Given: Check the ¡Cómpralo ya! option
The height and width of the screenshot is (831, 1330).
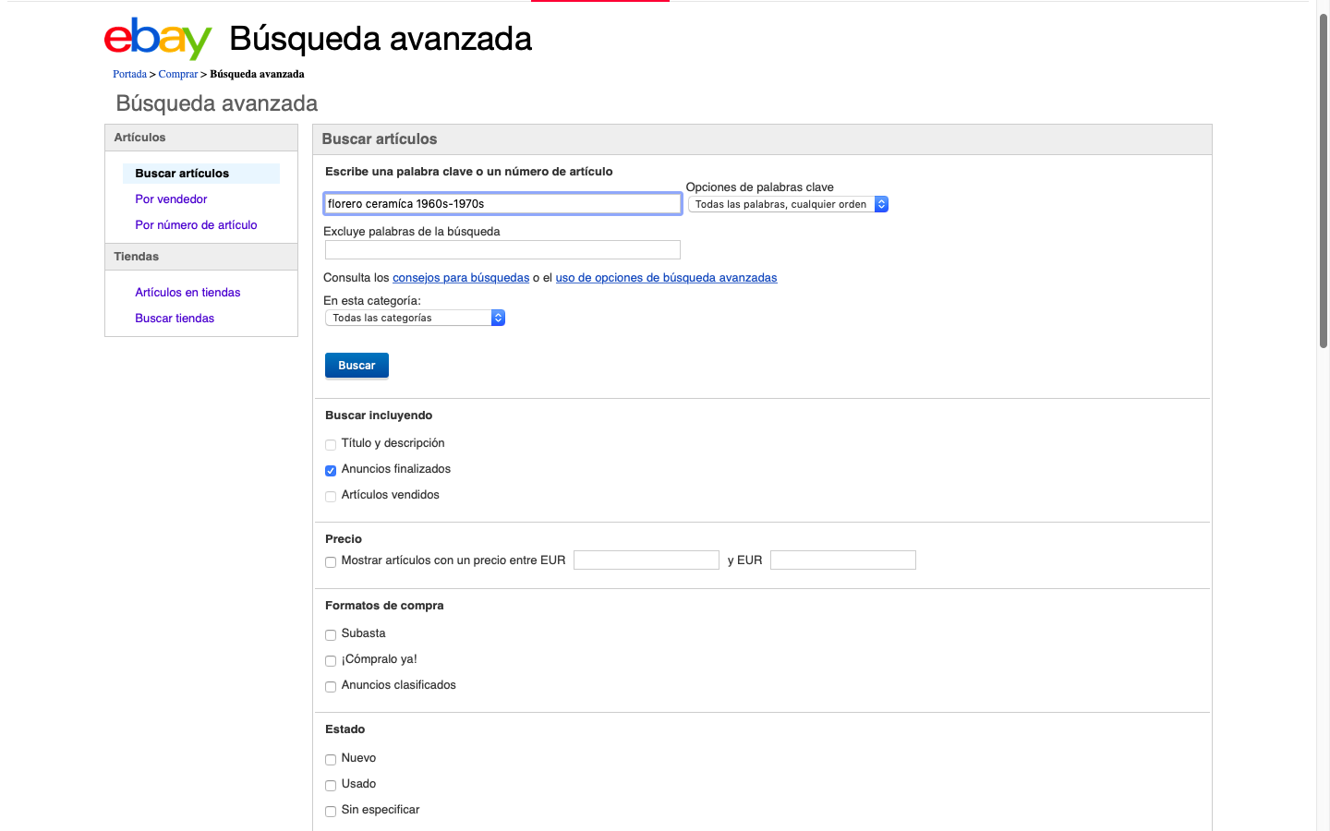Looking at the screenshot, I should (331, 660).
